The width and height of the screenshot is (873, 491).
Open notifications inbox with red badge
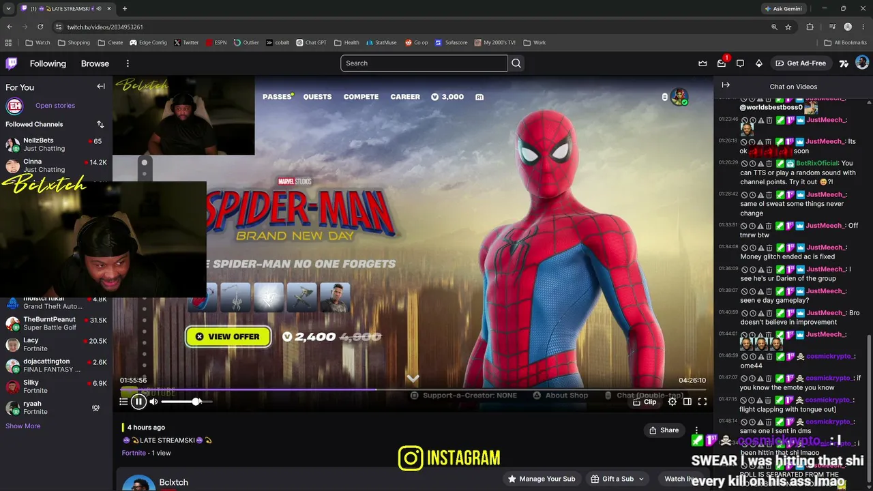722,63
